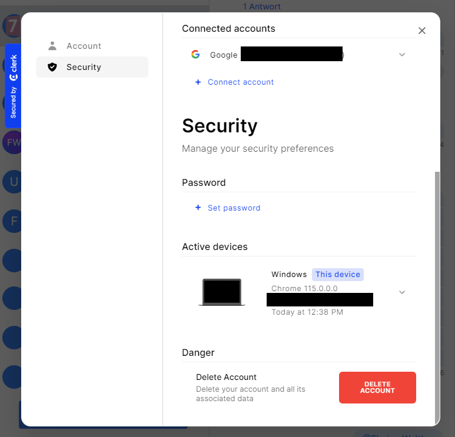Image resolution: width=455 pixels, height=437 pixels.
Task: Expand the Google connected account chevron
Action: tap(402, 55)
